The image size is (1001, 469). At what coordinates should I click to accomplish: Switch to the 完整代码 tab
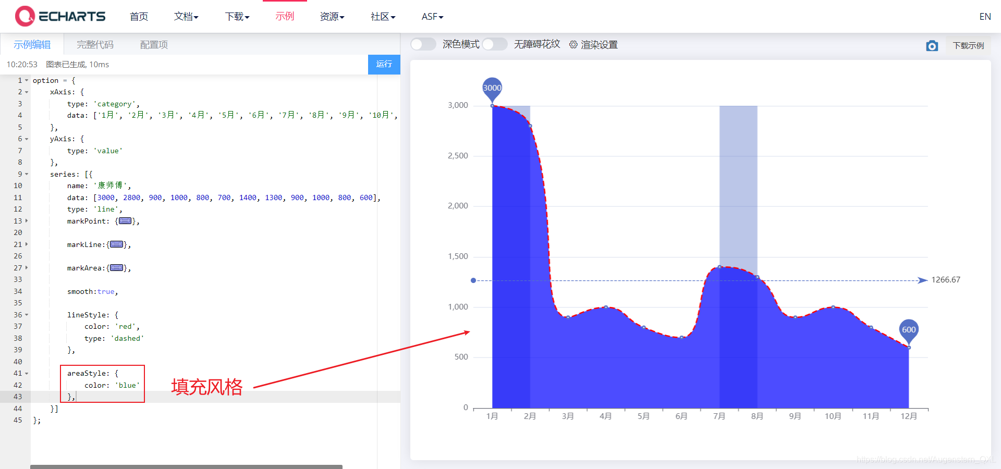coord(95,45)
